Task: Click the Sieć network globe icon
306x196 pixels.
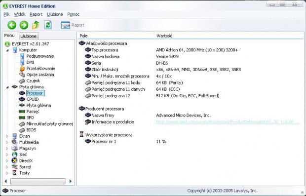Action: (14, 155)
